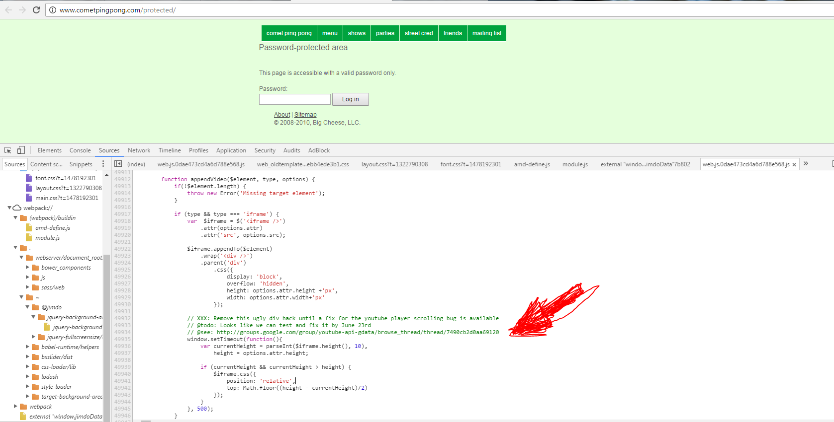Click the amd-define.js file icon
The height and width of the screenshot is (422, 834).
29,227
